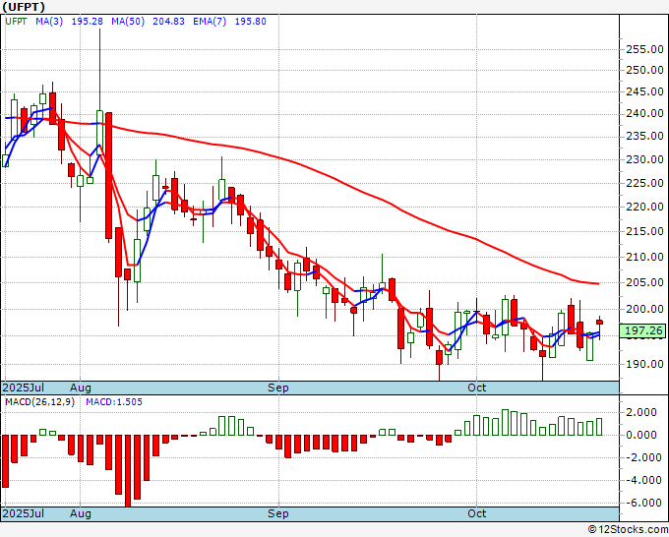Click the deepest red MACD bar in August

coord(128,470)
